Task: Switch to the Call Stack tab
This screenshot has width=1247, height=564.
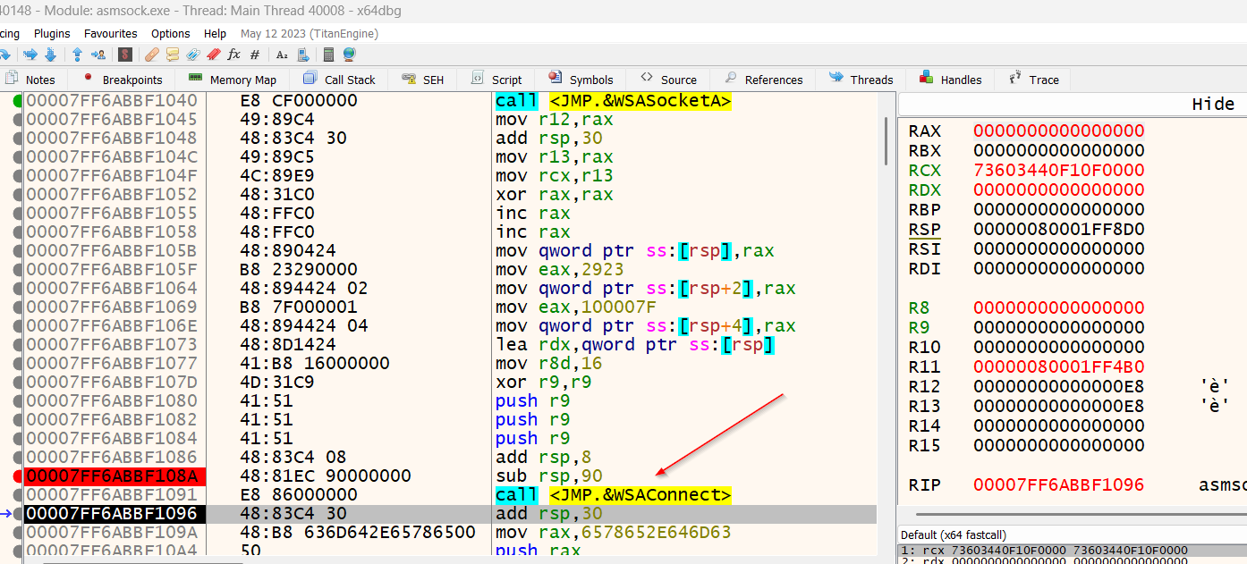Action: pyautogui.click(x=340, y=80)
